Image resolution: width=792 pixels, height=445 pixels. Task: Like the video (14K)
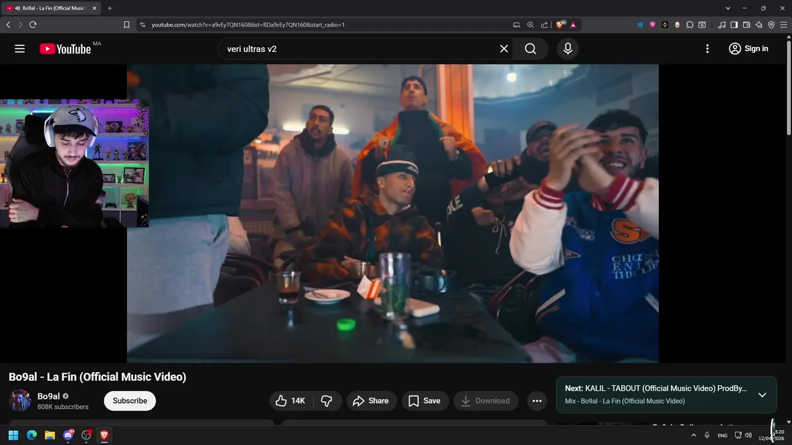point(291,400)
